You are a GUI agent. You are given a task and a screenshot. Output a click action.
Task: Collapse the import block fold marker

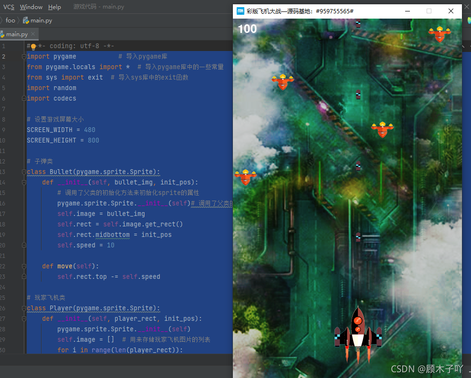pos(24,57)
